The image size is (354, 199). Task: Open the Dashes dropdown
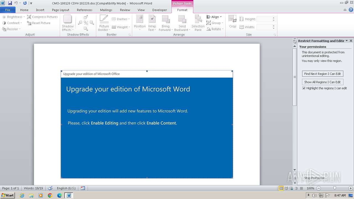121,19
